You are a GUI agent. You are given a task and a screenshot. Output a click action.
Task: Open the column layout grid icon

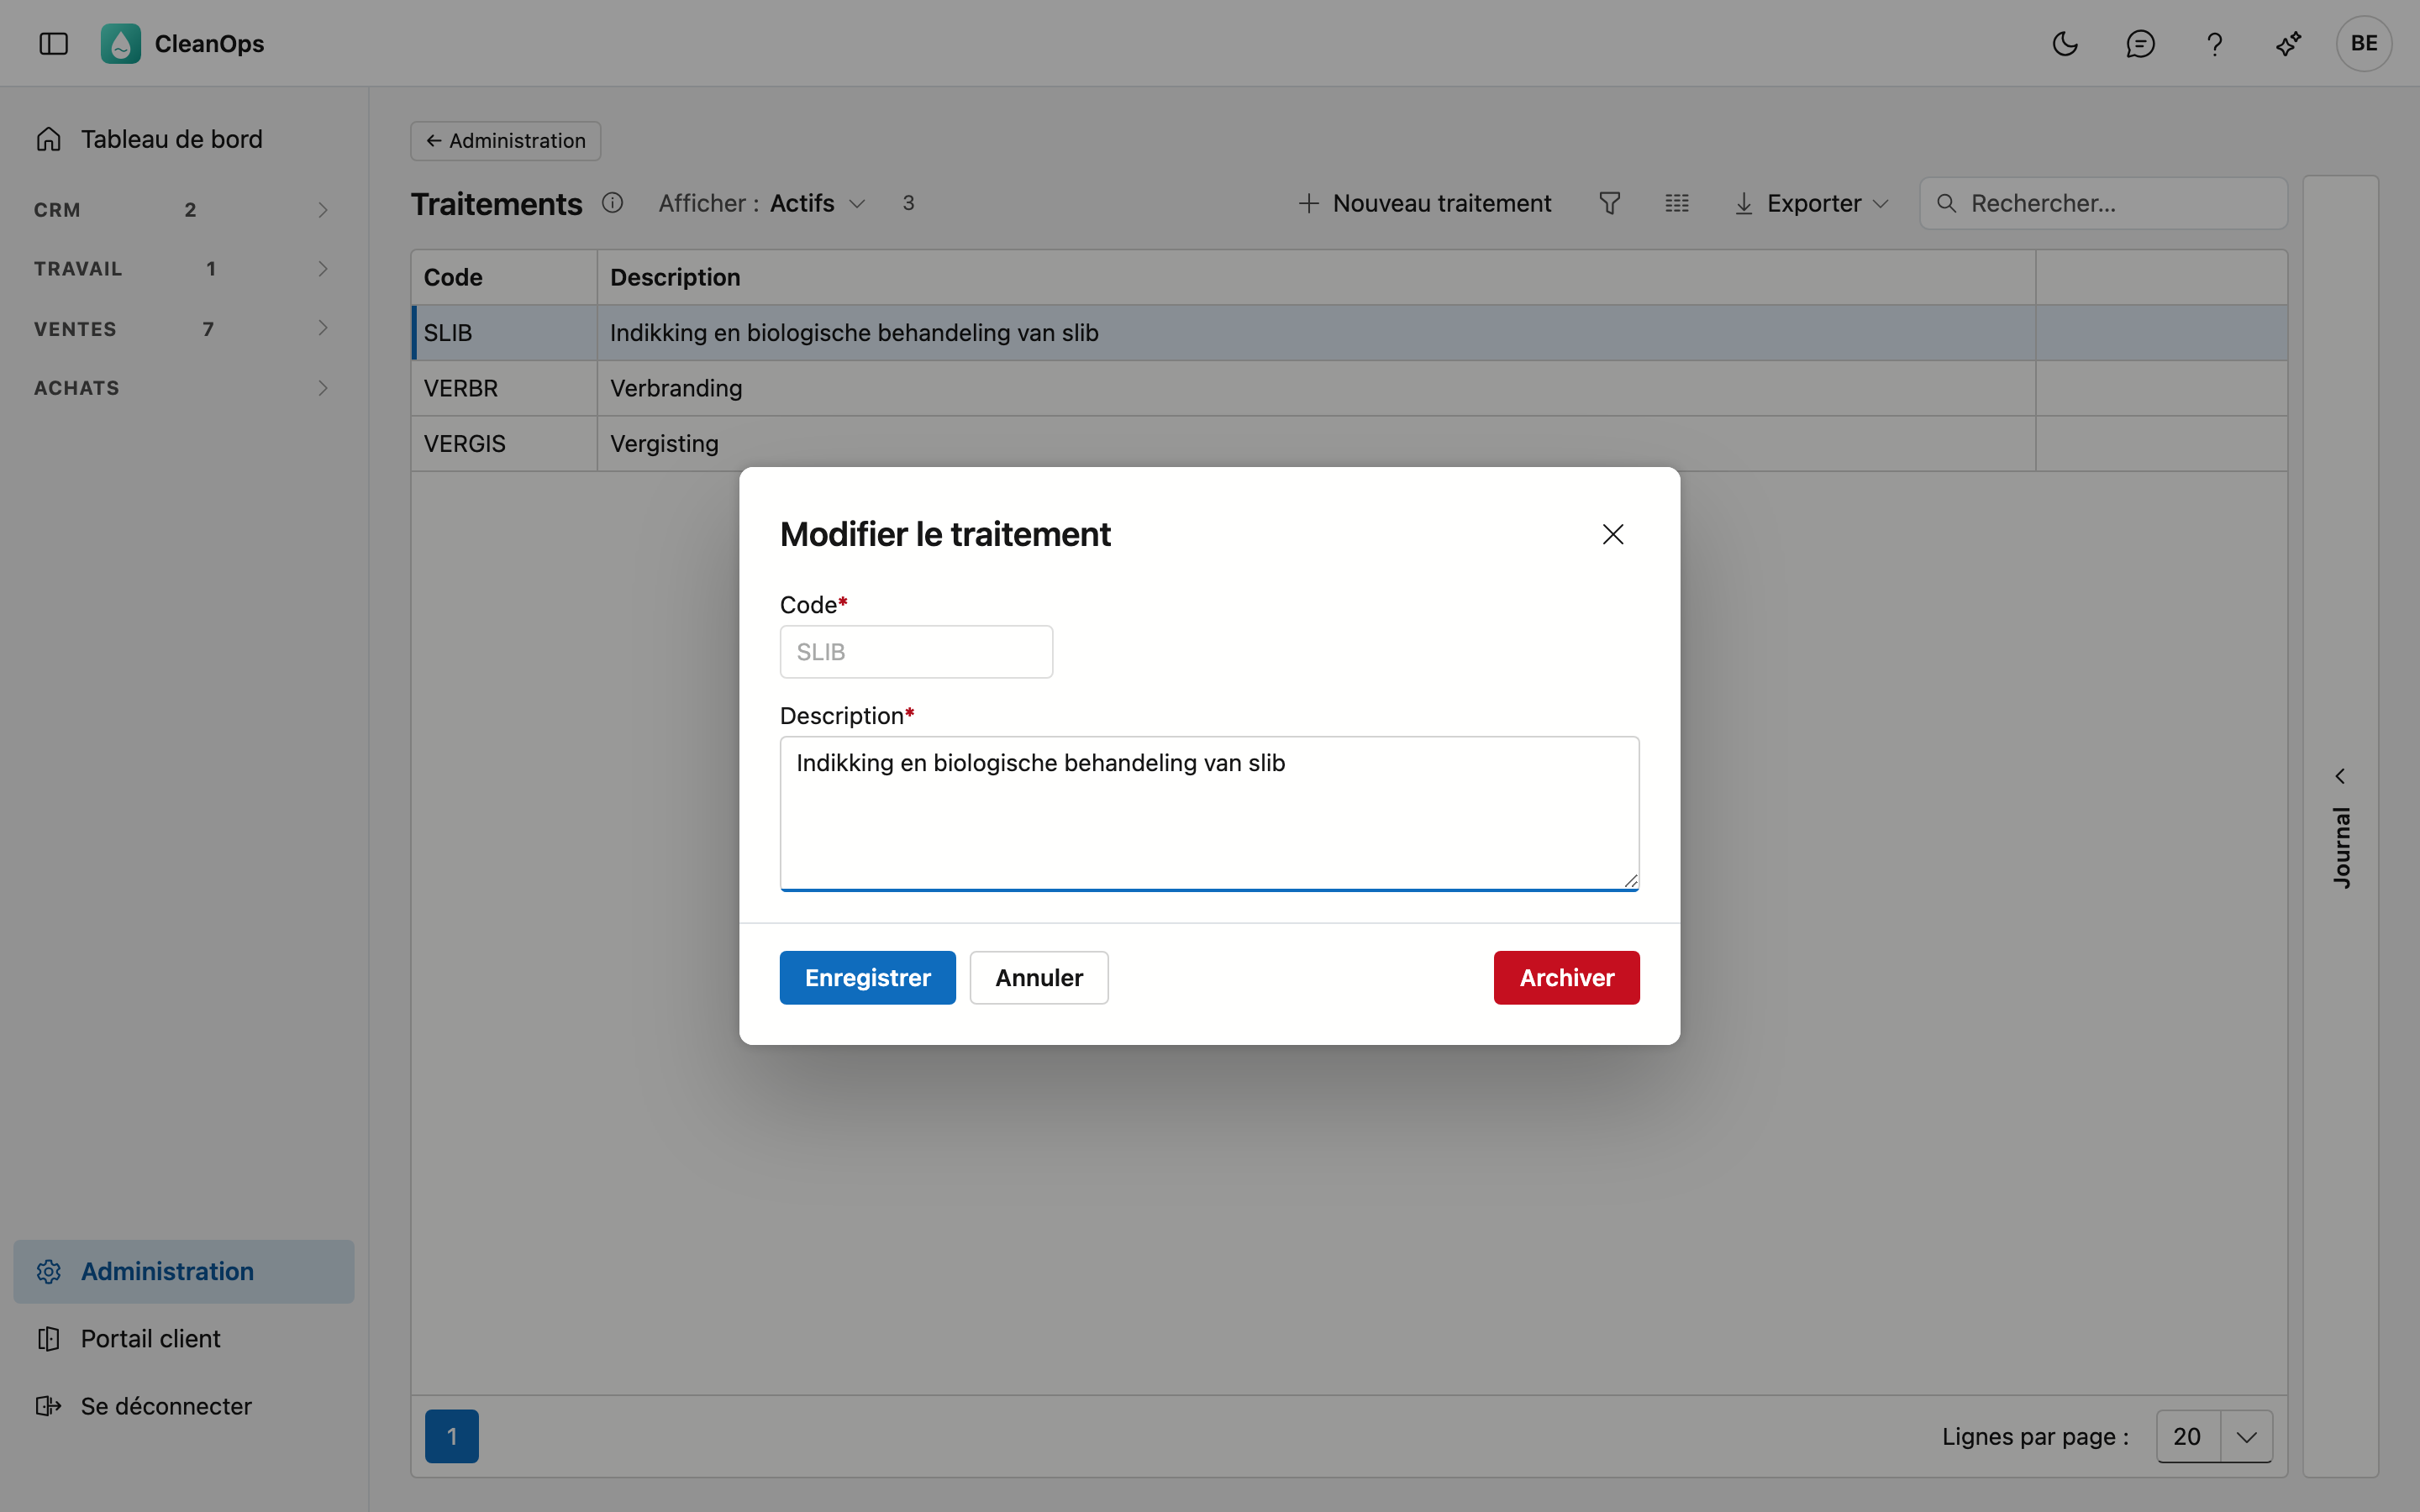click(x=1676, y=203)
